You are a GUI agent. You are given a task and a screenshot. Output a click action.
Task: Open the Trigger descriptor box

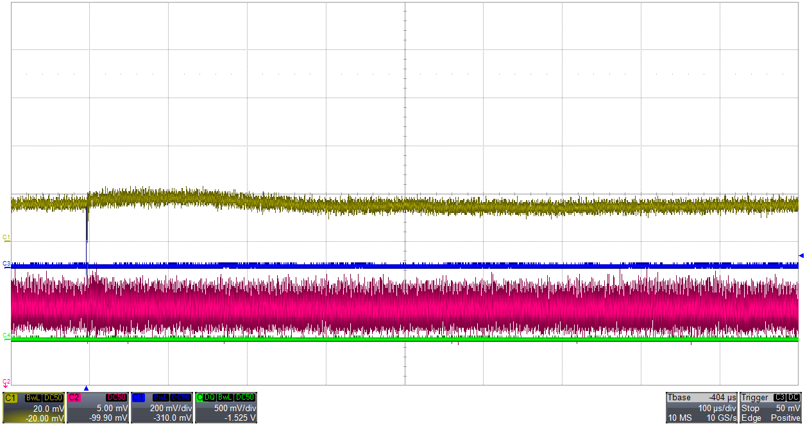770,407
